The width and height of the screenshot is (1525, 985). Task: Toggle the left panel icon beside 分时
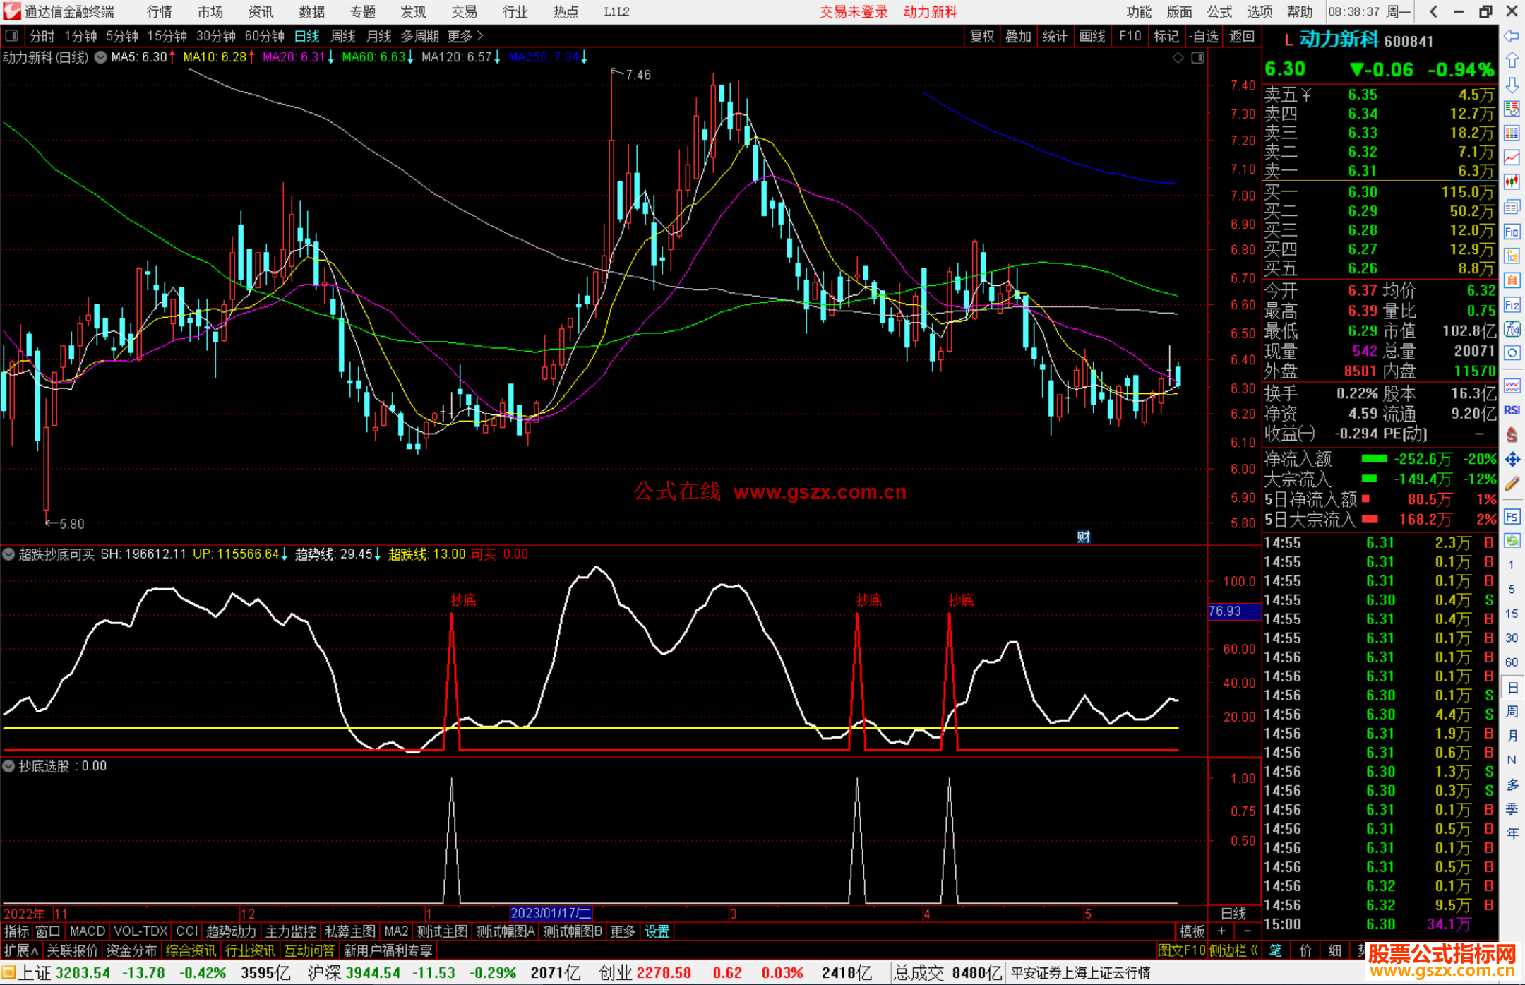point(12,35)
